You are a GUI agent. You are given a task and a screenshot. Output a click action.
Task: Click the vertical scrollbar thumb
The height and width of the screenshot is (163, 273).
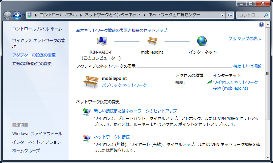tap(267, 73)
